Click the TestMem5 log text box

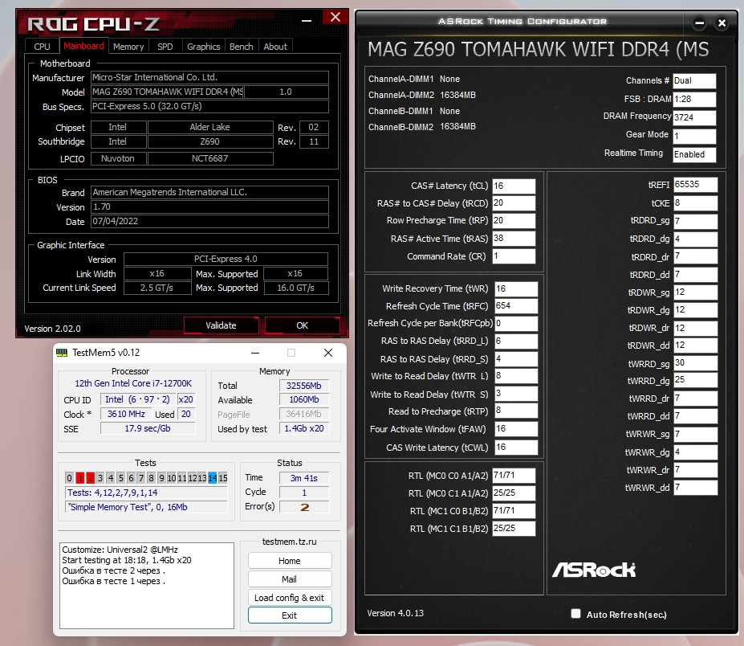pyautogui.click(x=147, y=586)
